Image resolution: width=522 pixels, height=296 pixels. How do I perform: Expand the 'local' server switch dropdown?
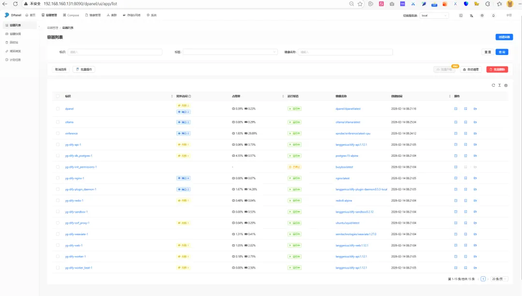pos(434,15)
